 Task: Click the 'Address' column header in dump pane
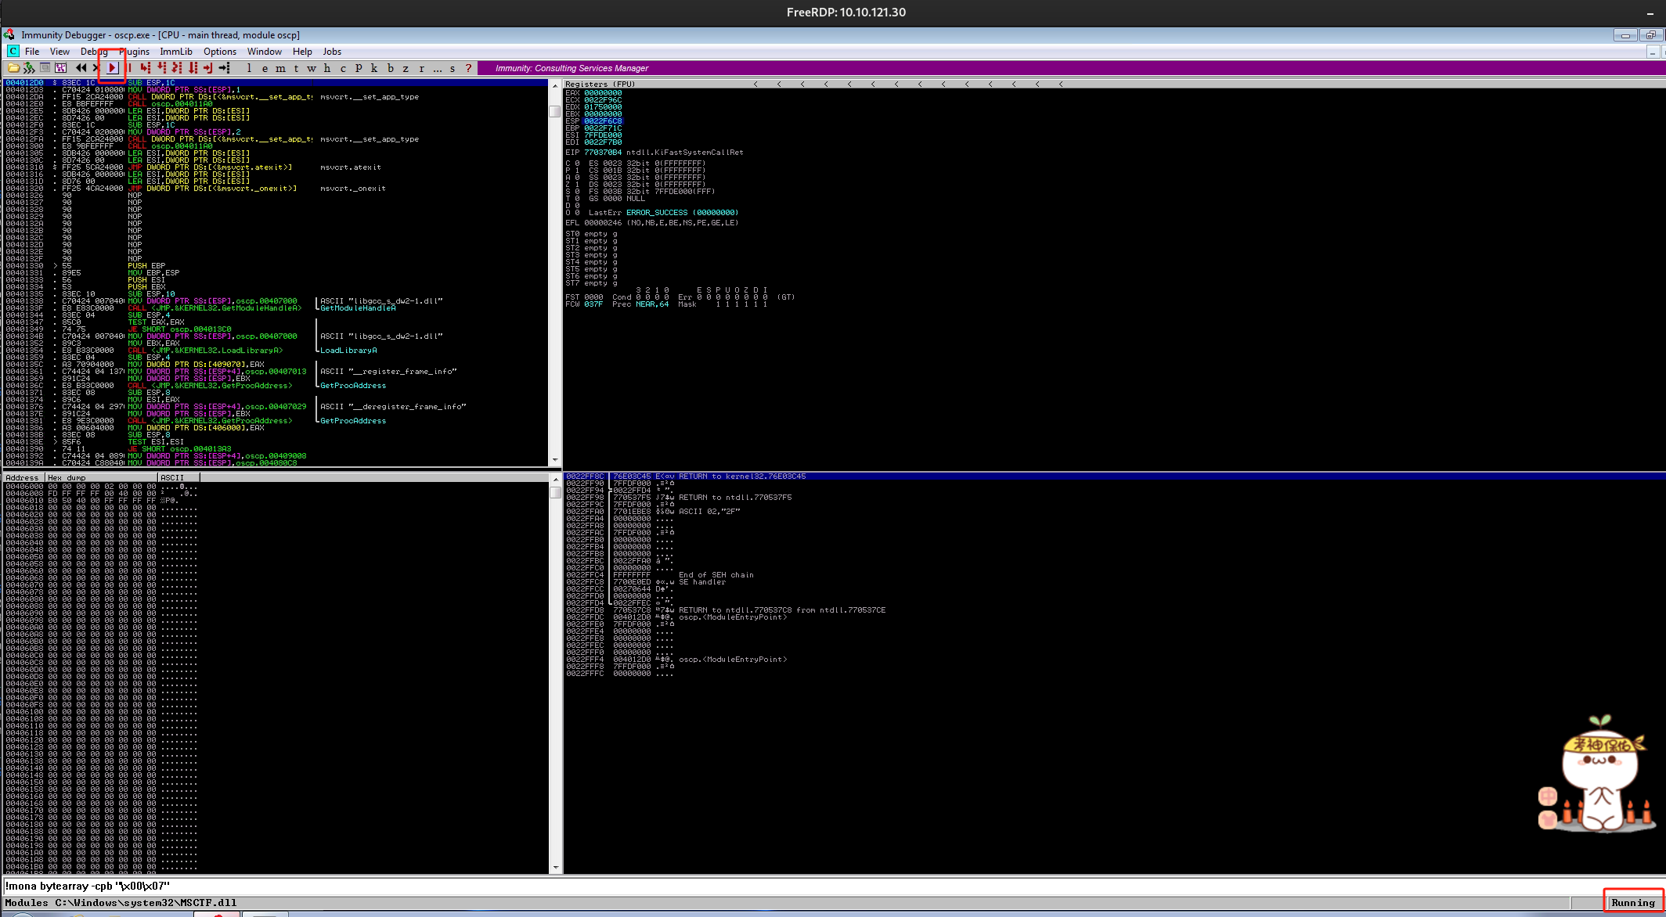(x=23, y=477)
